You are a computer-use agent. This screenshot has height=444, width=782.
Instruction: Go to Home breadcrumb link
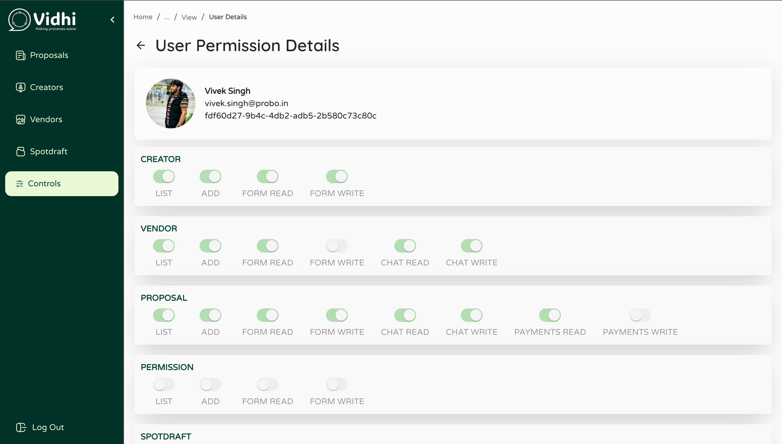(143, 17)
